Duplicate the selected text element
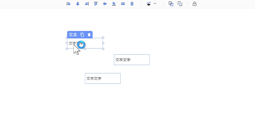 tap(82, 35)
